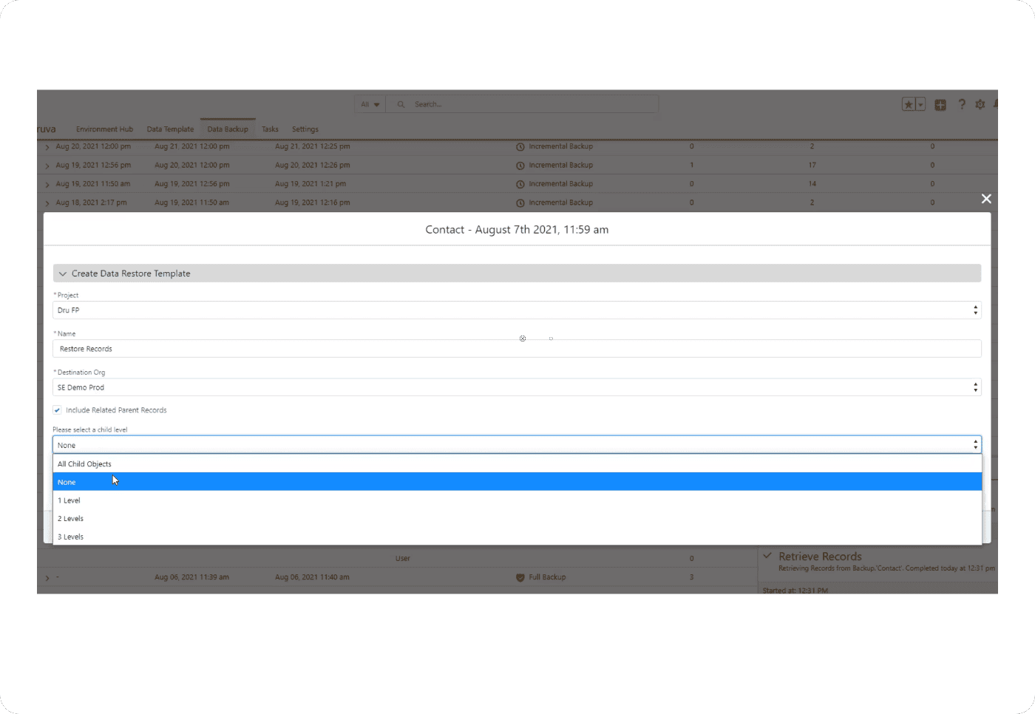1035x714 pixels.
Task: Uncheck Include Related Parent Records
Action: [x=57, y=410]
